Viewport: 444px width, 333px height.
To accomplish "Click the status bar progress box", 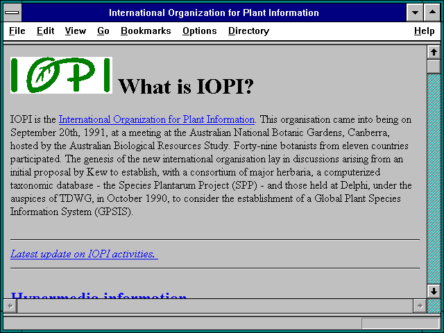I will coord(400,323).
